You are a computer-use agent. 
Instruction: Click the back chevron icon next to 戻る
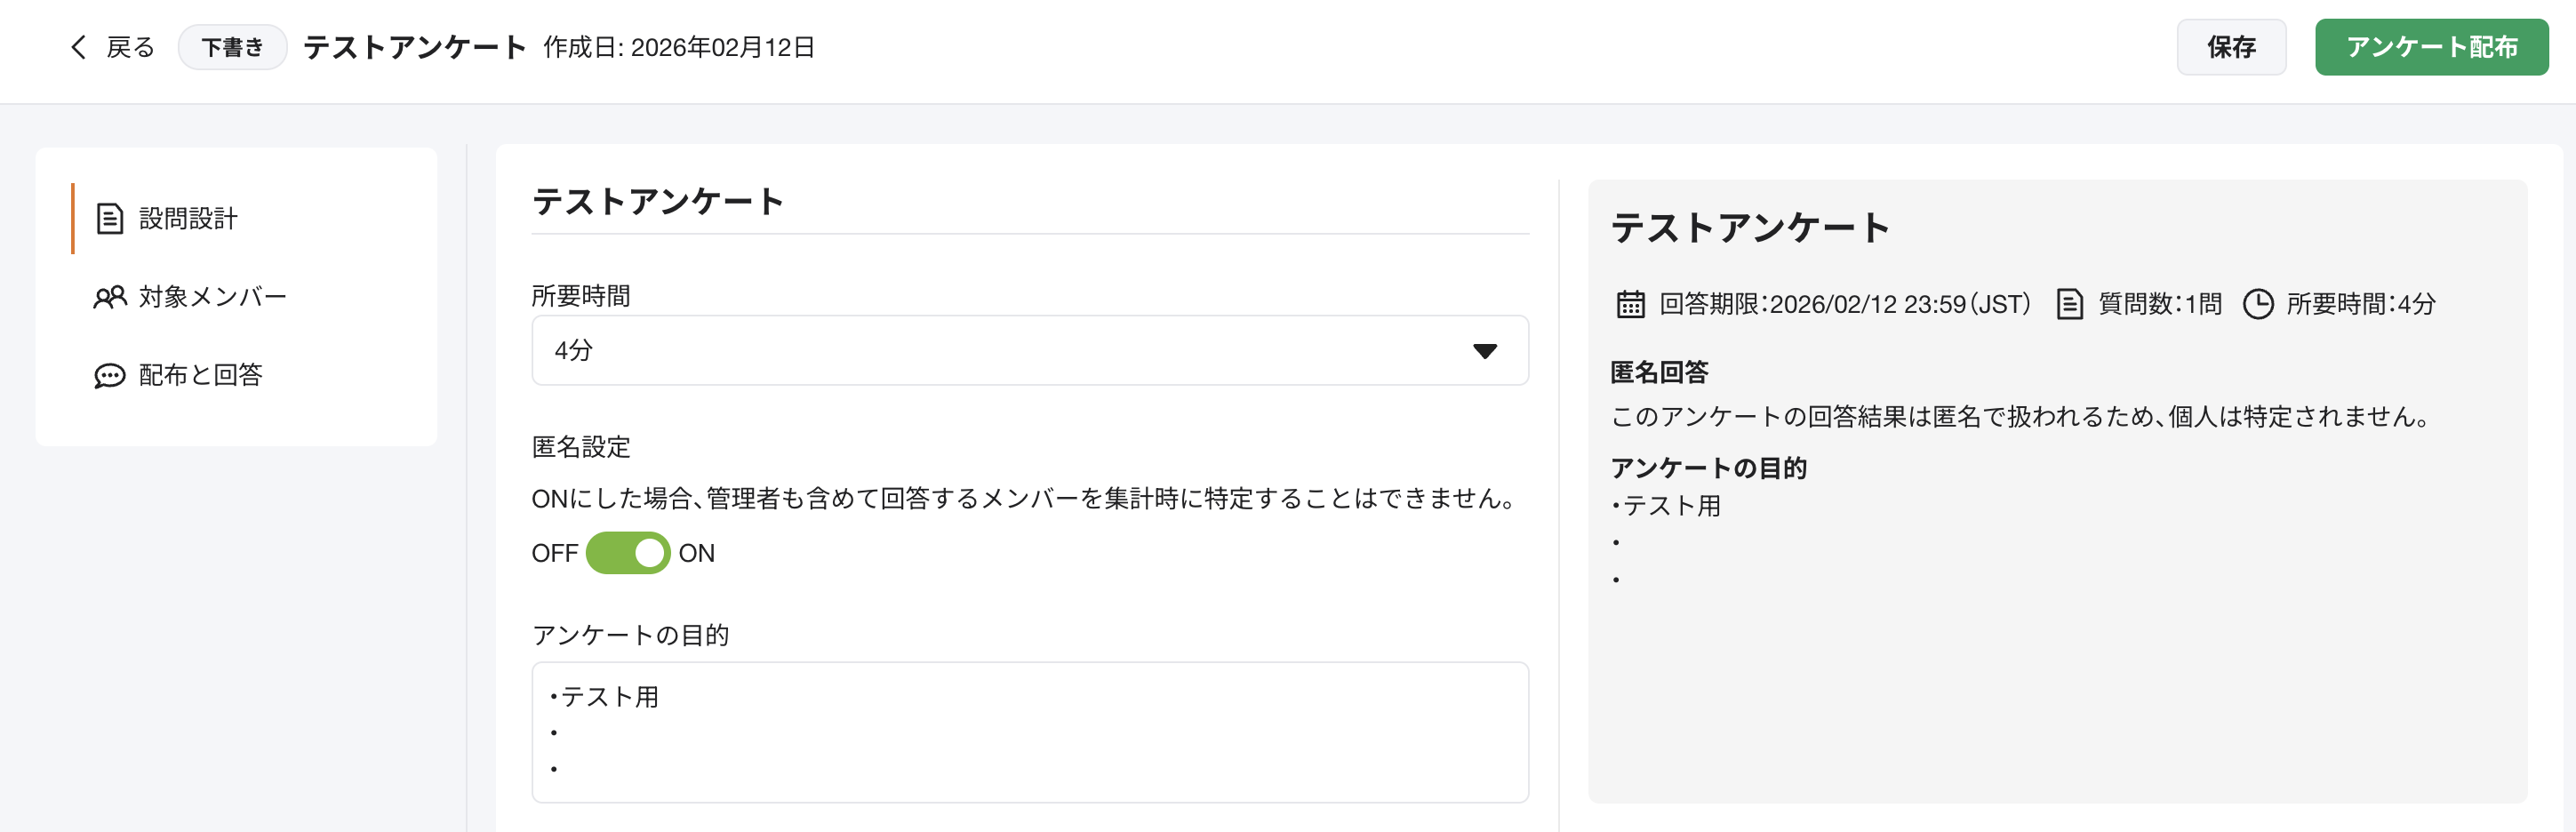click(78, 47)
